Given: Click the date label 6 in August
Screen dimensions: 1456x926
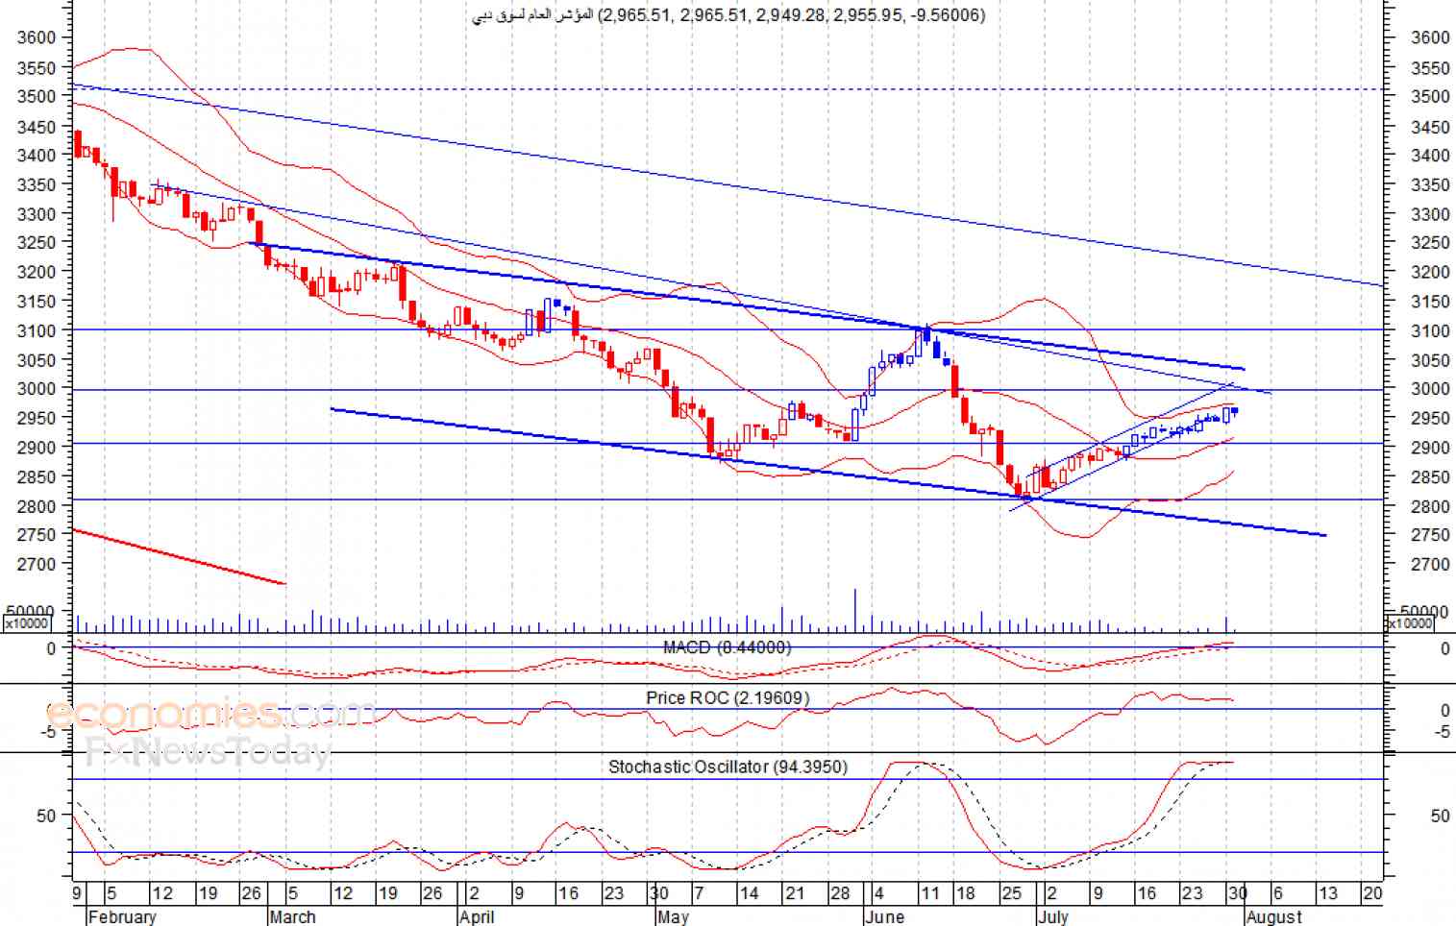Looking at the screenshot, I should [x=1277, y=893].
